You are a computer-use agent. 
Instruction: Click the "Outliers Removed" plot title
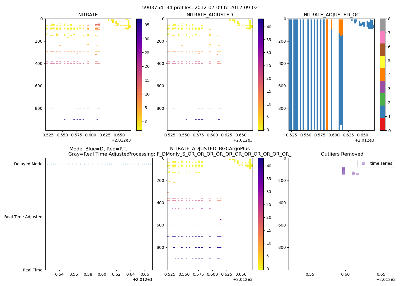click(x=342, y=154)
